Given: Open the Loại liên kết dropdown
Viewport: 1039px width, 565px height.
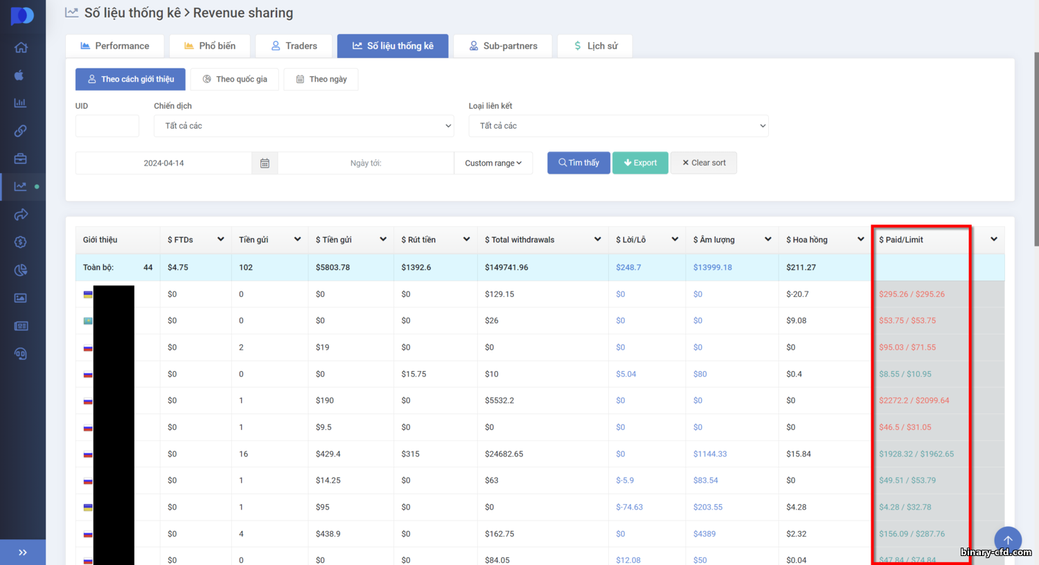Looking at the screenshot, I should tap(619, 126).
